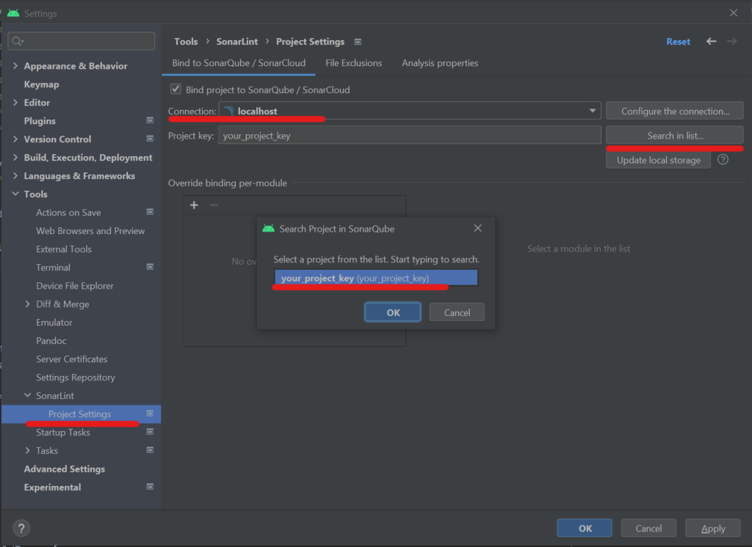
Task: Go forward with the right arrow
Action: coord(732,42)
